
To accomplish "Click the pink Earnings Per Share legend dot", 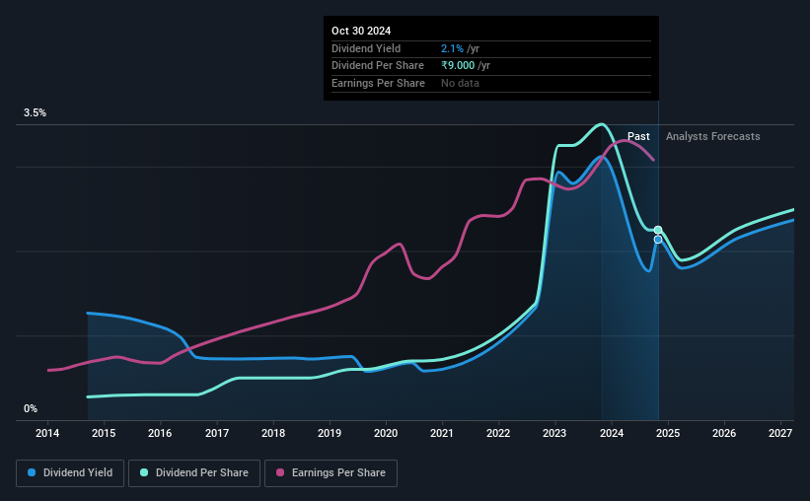I will (x=280, y=472).
